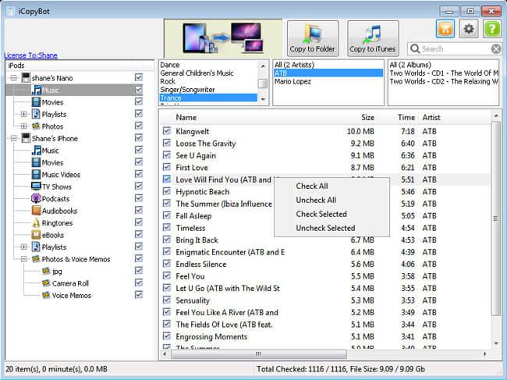This screenshot has height=380, width=507.
Task: Click the License To:Shane link
Action: coord(30,55)
